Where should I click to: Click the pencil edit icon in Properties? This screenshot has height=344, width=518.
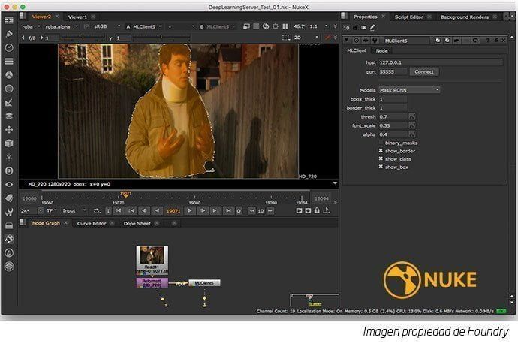[x=372, y=28]
